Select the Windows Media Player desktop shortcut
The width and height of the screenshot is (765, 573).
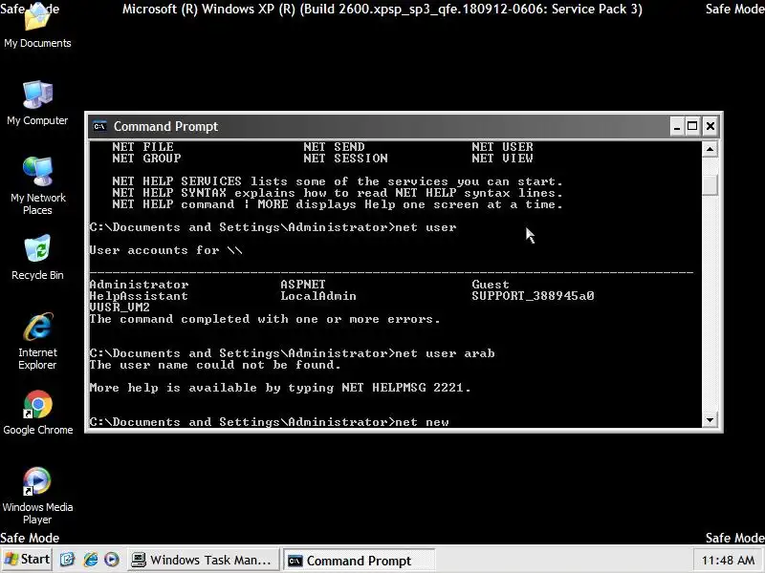(x=37, y=496)
